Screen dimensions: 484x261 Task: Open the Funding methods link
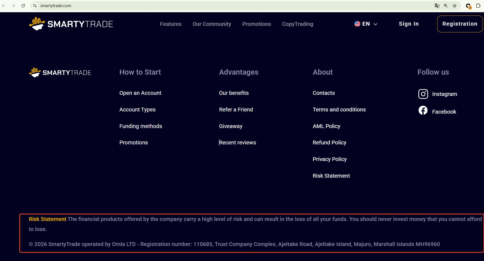point(141,126)
